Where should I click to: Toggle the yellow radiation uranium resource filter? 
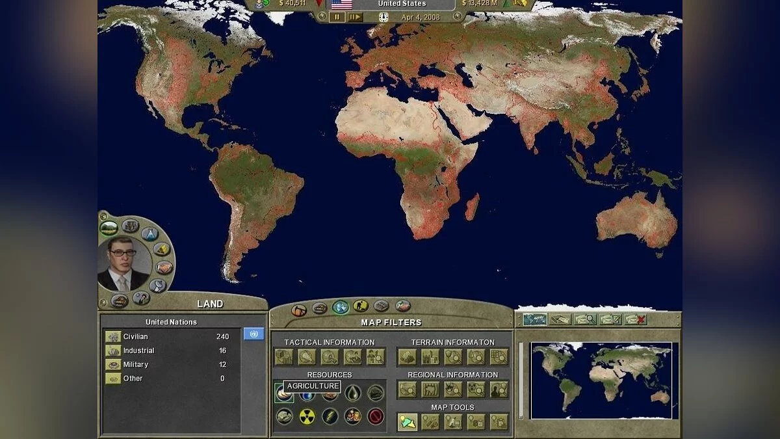307,416
